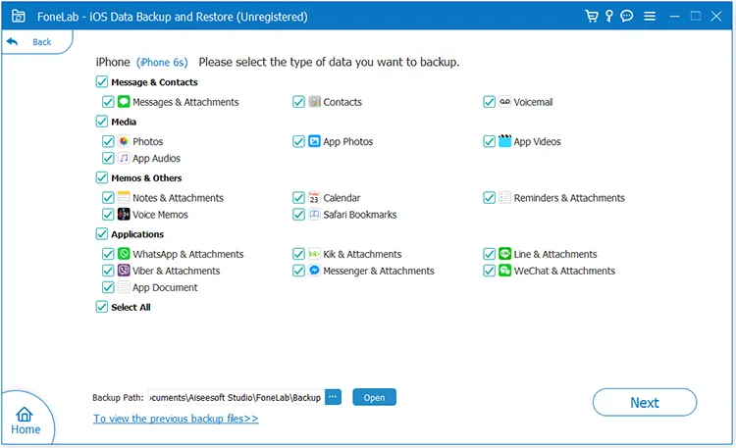This screenshot has height=448, width=736.
Task: Browse backup path with ellipsis button
Action: (333, 397)
